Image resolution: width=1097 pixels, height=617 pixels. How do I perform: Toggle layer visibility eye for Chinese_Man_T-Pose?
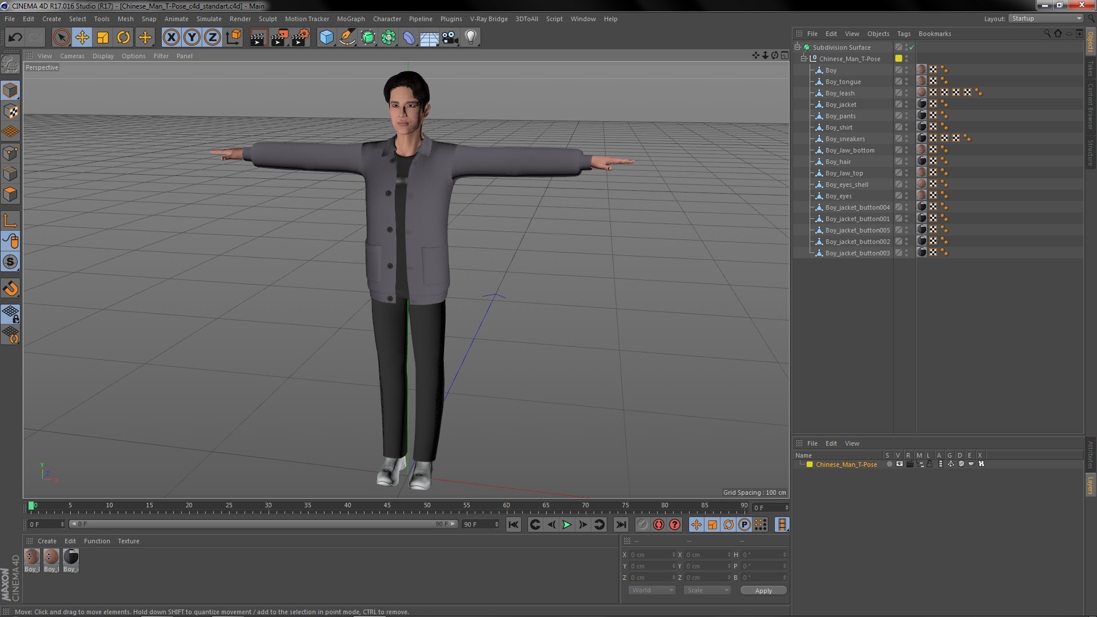pos(899,464)
